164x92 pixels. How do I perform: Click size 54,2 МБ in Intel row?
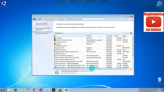coord(119,52)
